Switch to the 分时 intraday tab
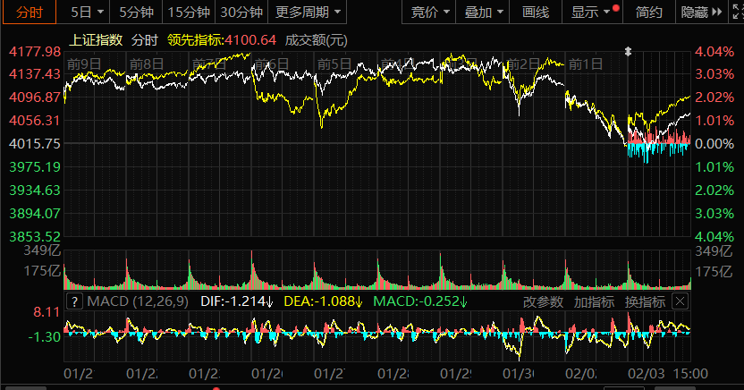This screenshot has height=390, width=744. (x=30, y=12)
